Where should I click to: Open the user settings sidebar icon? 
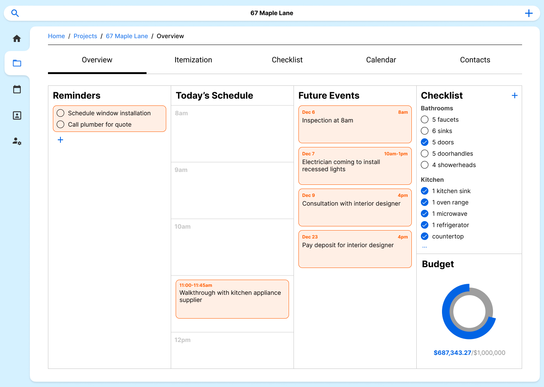(x=17, y=141)
